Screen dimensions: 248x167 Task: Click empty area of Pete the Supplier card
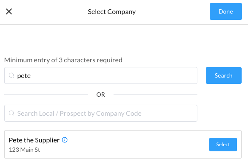(134, 144)
